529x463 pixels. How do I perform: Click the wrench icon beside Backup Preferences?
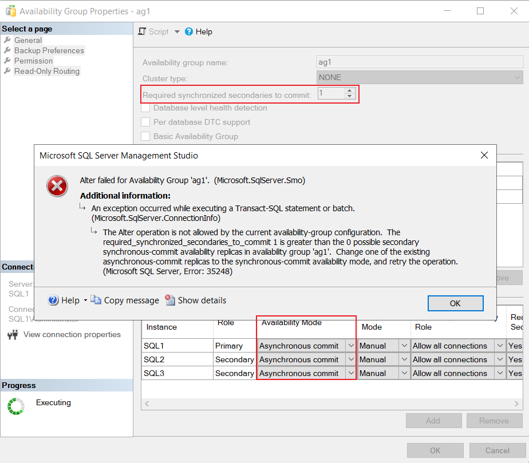coord(7,50)
